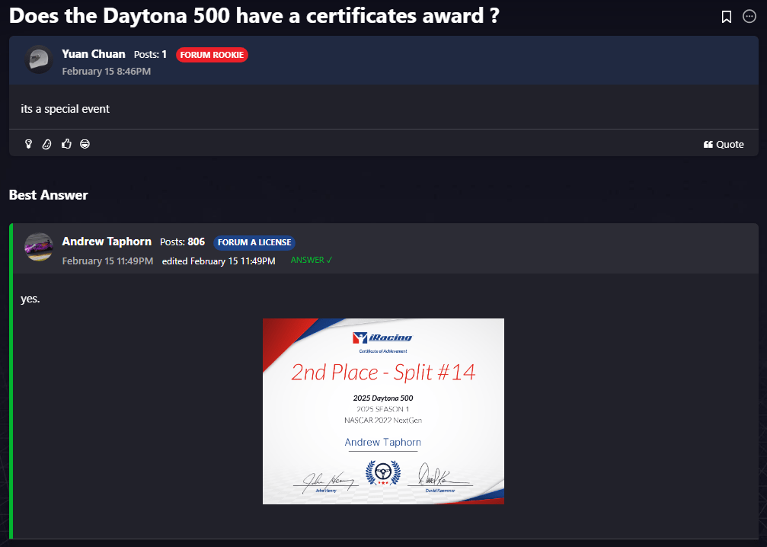Click the green ANSWER checkmark label
This screenshot has height=547, width=767.
(x=312, y=261)
